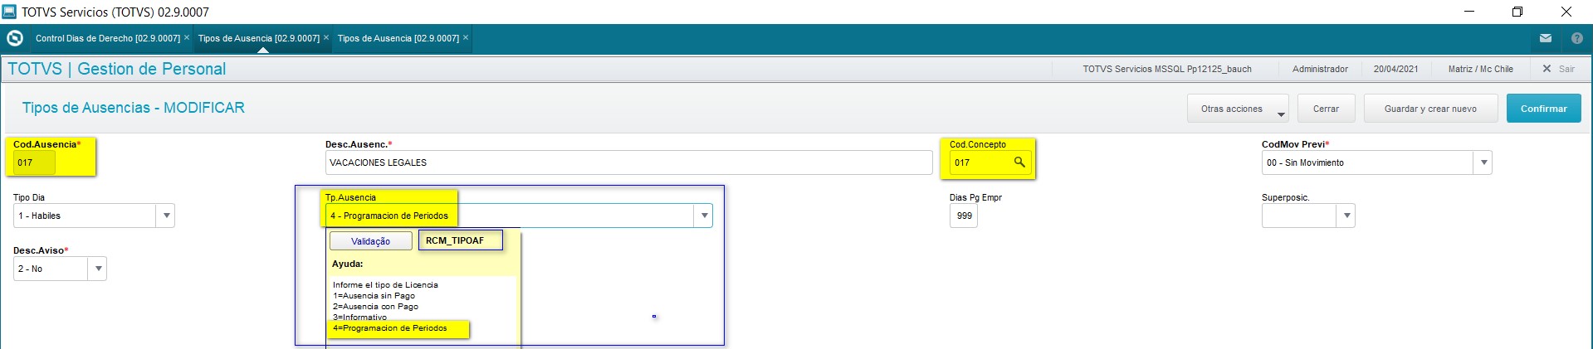
Task: Close the last Tipos de Ausencia tab
Action: (x=466, y=37)
